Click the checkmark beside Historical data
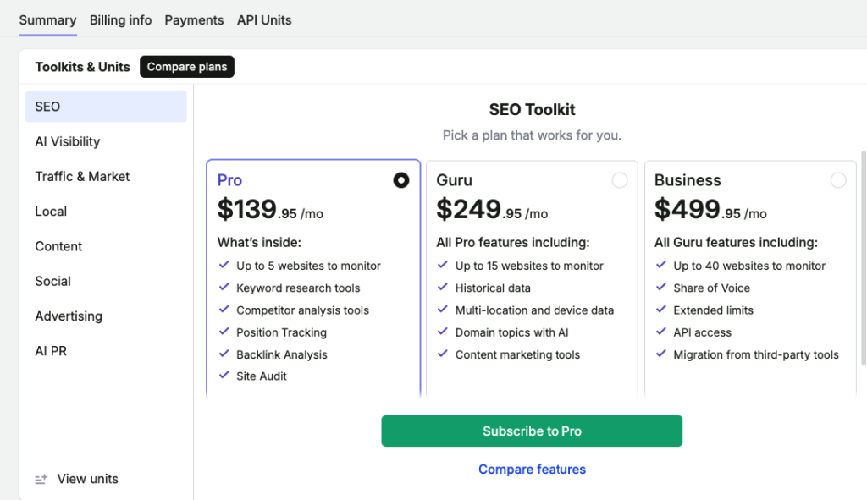867x500 pixels. [442, 287]
